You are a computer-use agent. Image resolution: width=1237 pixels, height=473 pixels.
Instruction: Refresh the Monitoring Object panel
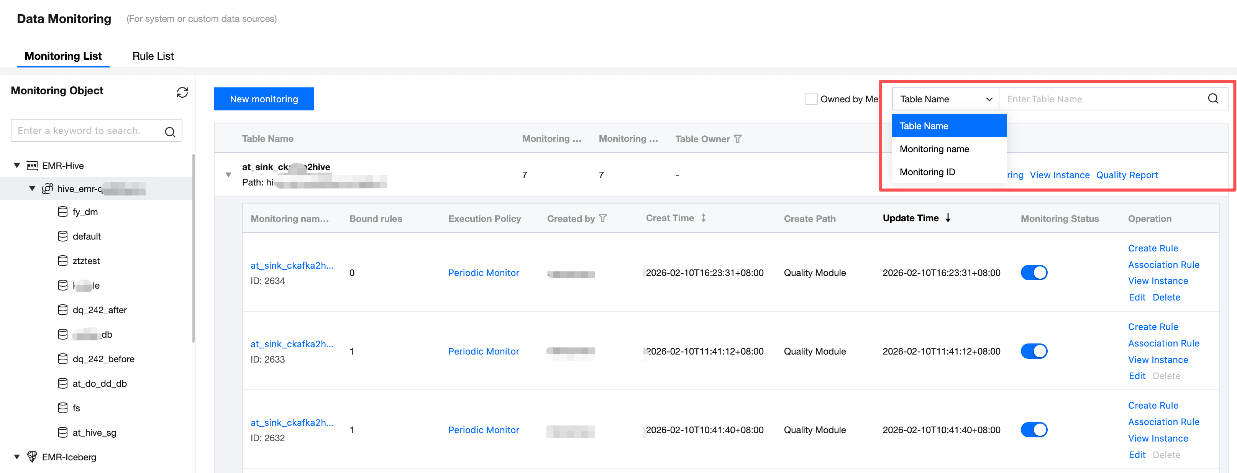(x=182, y=92)
